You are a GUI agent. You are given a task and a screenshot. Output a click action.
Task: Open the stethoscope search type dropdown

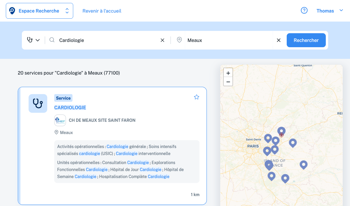pos(33,40)
